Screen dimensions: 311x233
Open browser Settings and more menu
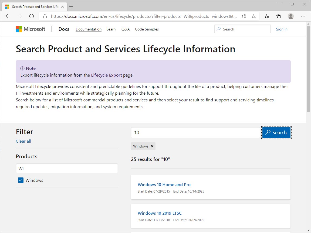click(x=303, y=16)
